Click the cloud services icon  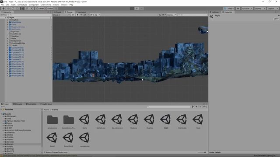[x=238, y=8]
